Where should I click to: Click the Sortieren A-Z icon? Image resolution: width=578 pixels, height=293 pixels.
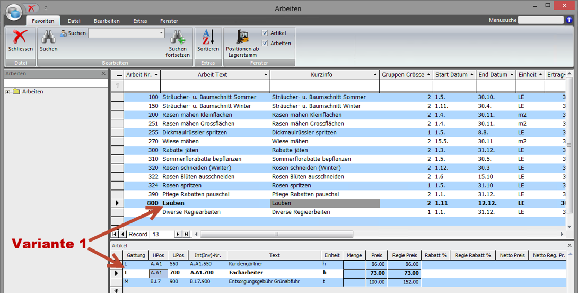tap(208, 37)
